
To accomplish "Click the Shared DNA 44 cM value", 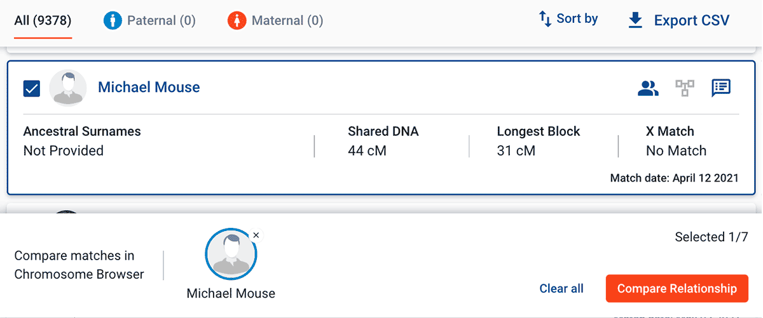I will [x=367, y=151].
